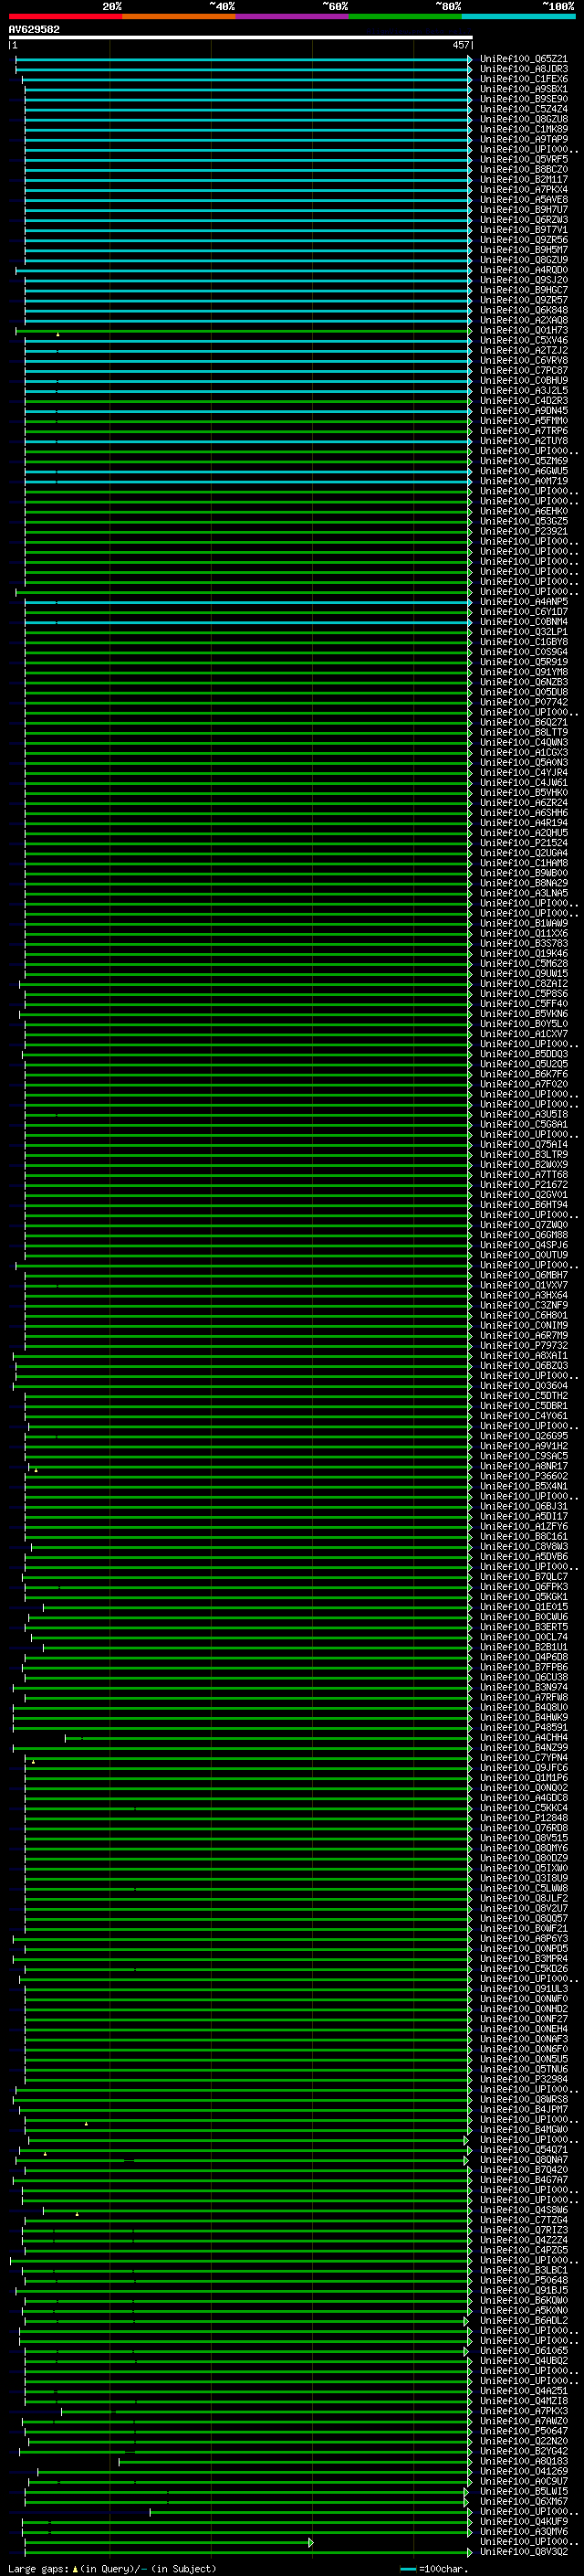Image resolution: width=584 pixels, height=2576 pixels.
Task: Select the UniRef100_Q6MBH7 label
Action: [x=523, y=1275]
